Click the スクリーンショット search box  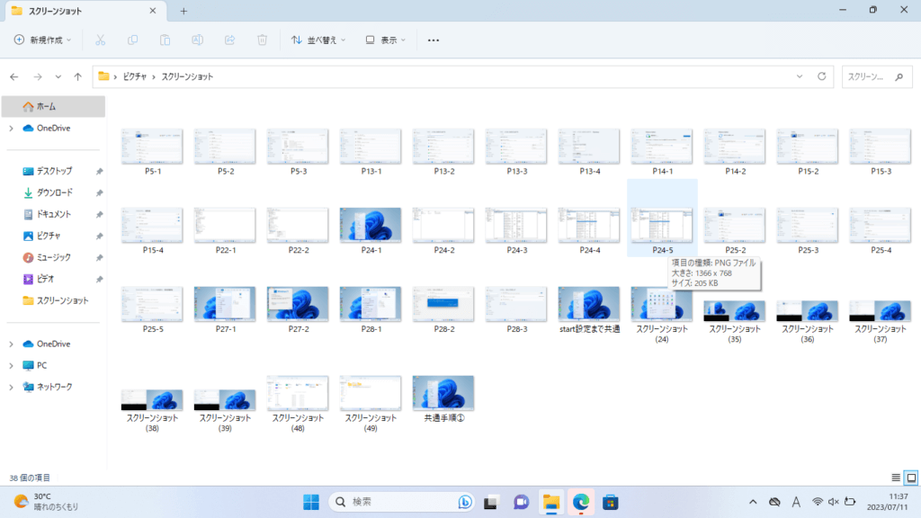(871, 76)
